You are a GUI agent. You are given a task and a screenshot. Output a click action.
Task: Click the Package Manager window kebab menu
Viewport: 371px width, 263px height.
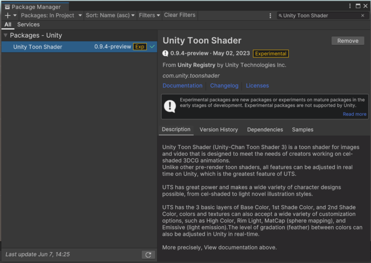350,6
